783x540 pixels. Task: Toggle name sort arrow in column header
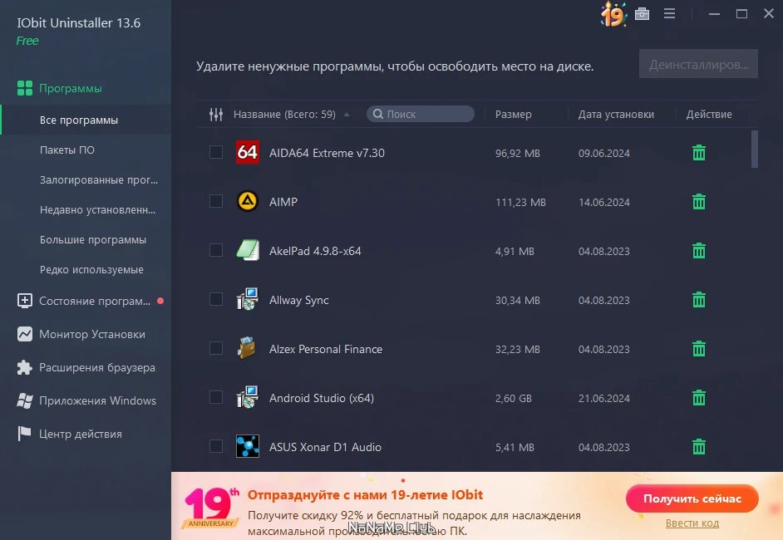[x=347, y=115]
